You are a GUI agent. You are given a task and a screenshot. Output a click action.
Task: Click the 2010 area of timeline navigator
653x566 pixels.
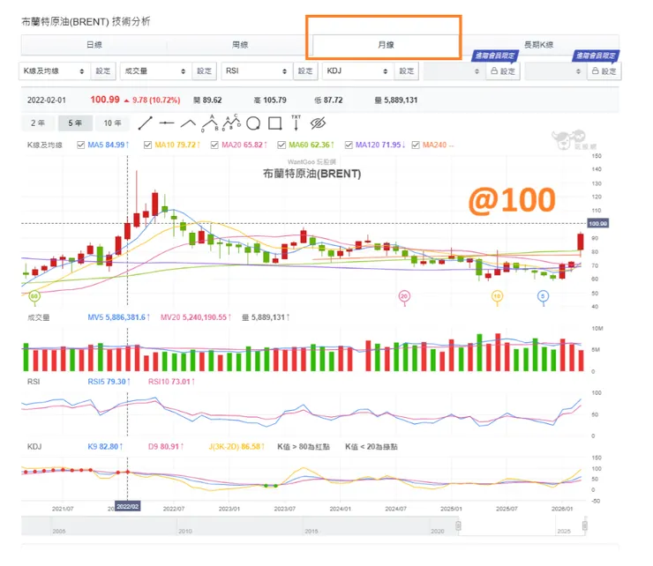(185, 531)
